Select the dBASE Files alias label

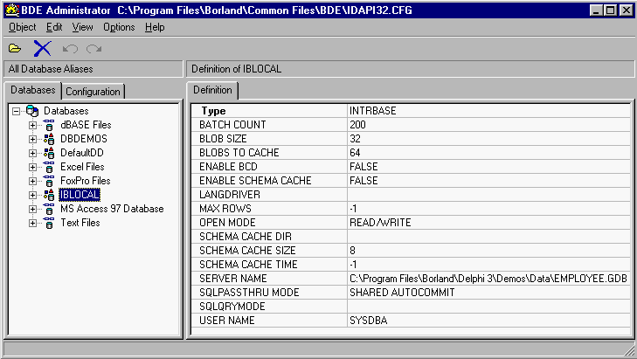click(x=86, y=125)
